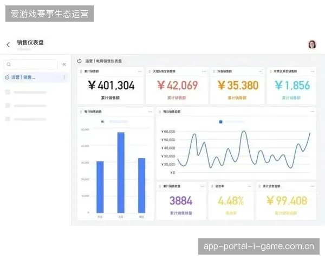Click the ¥1,856 value
The height and width of the screenshot is (260, 325).
point(292,85)
